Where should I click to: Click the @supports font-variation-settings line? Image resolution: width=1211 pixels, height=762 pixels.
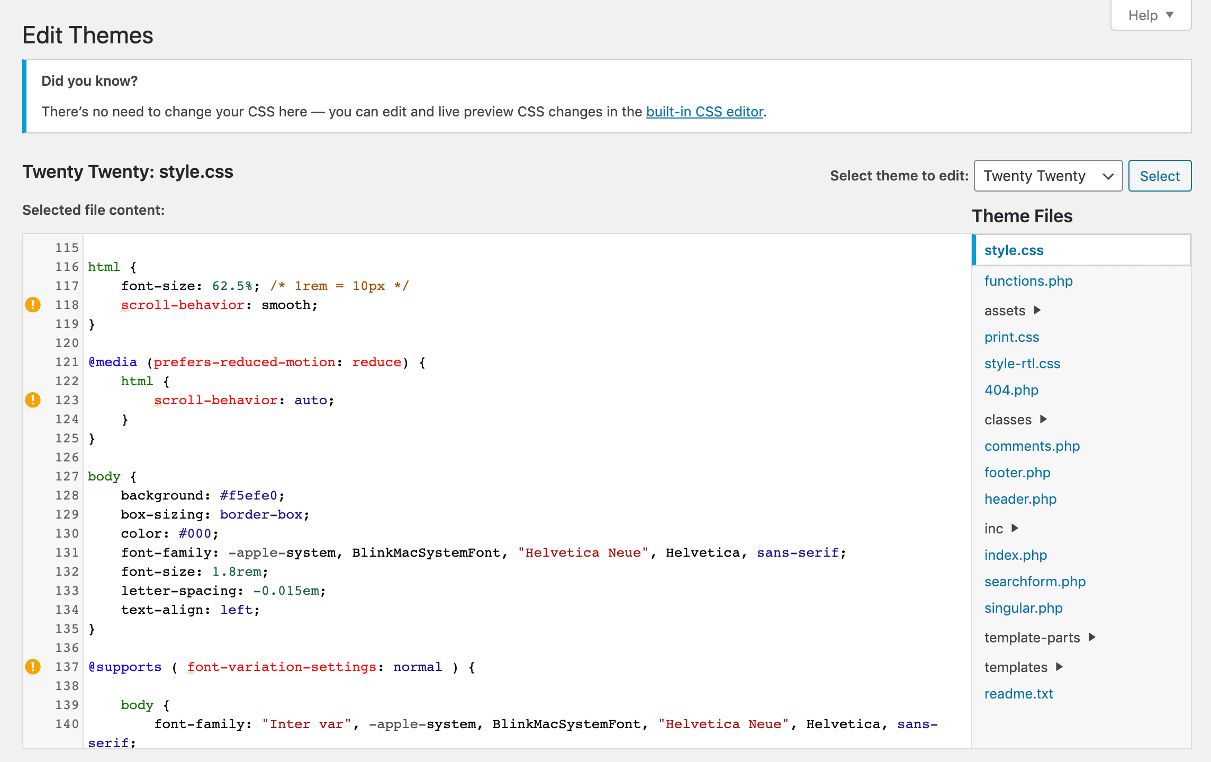tap(282, 667)
